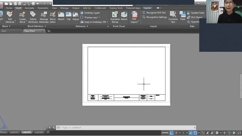Image resolution: width=242 pixels, height=136 pixels.
Task: Click the Define Attributes tool
Action: coord(33,17)
